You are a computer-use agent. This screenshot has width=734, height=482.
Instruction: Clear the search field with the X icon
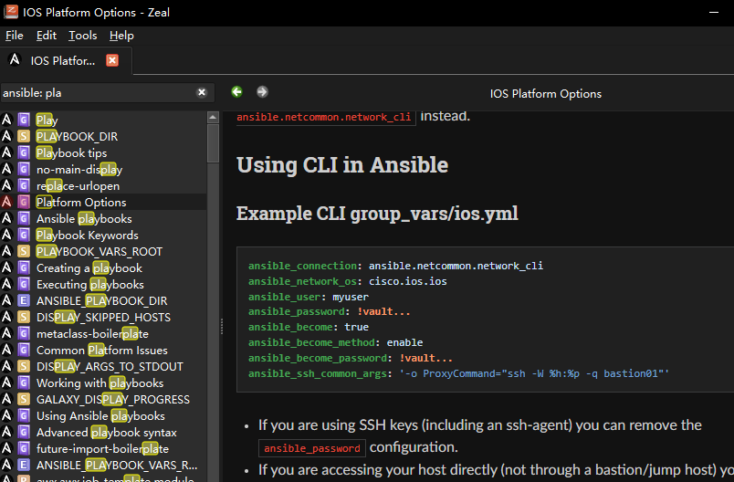click(202, 92)
